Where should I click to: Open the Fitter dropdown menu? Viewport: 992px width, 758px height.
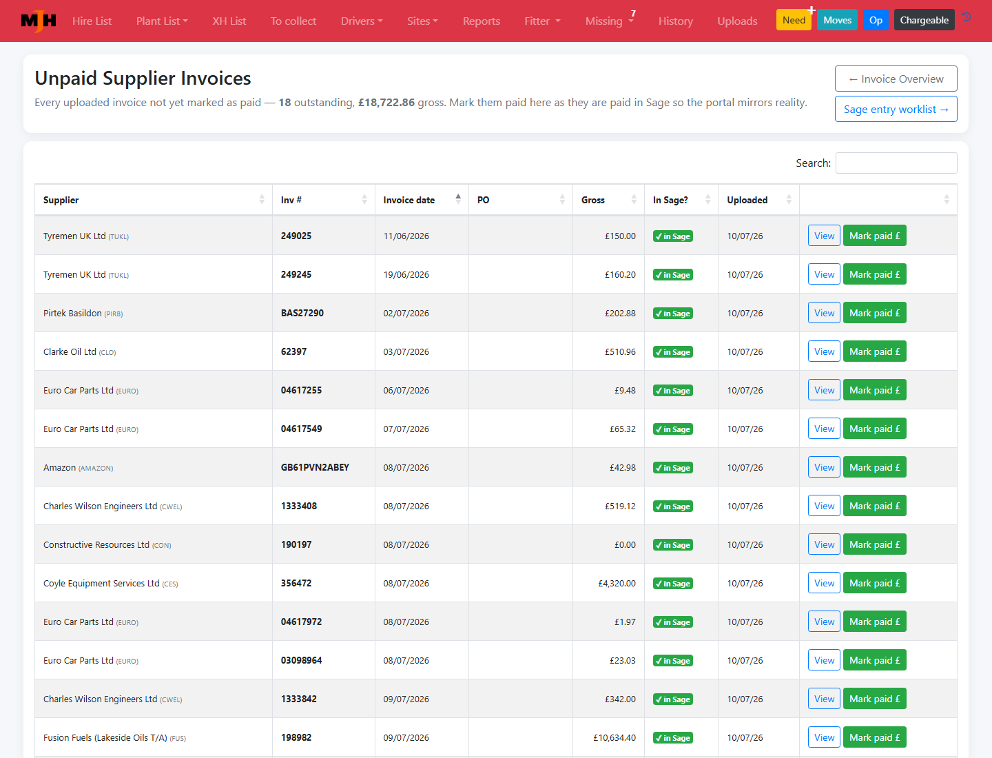542,21
